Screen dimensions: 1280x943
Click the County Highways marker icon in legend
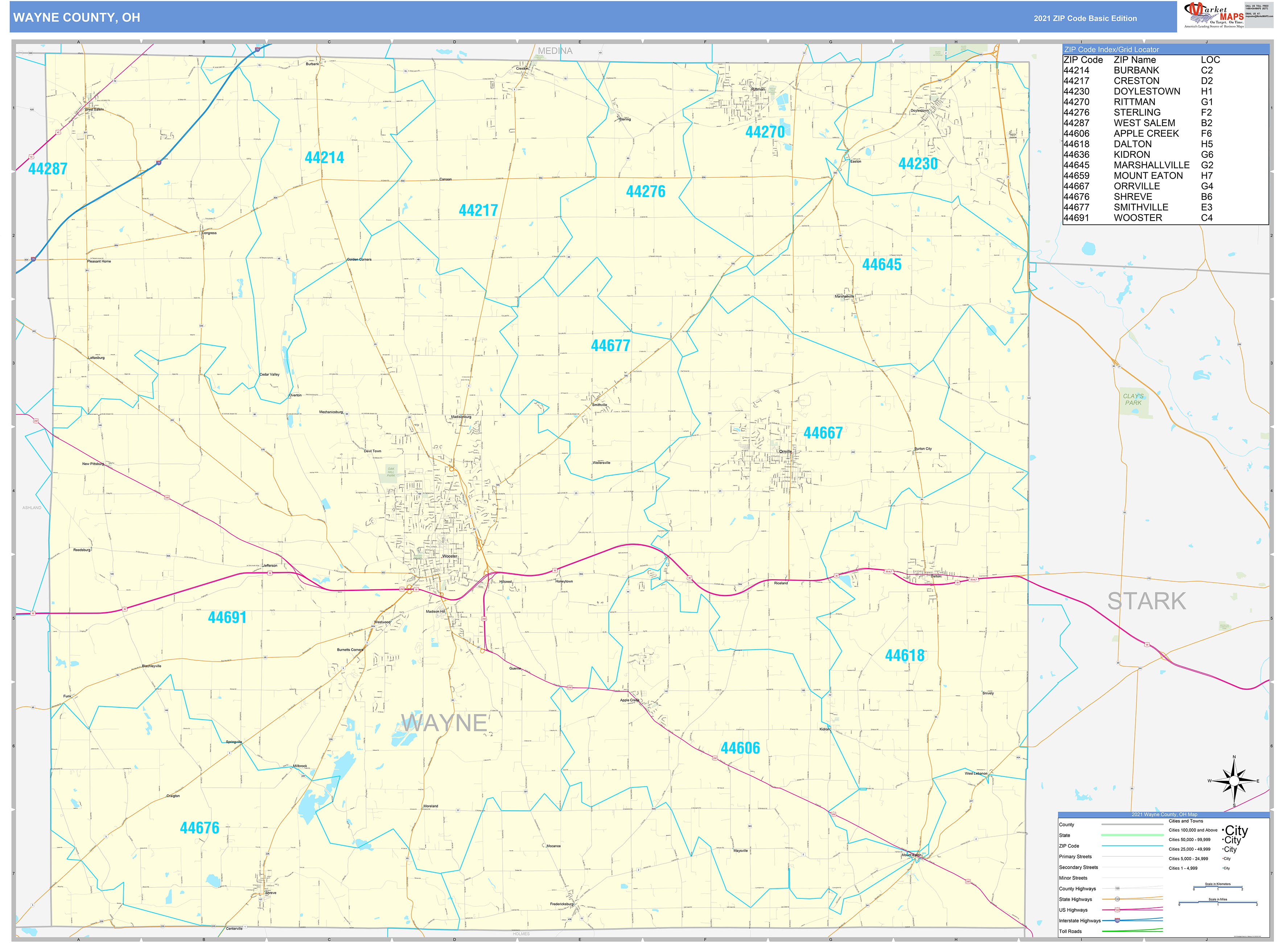pyautogui.click(x=1117, y=889)
